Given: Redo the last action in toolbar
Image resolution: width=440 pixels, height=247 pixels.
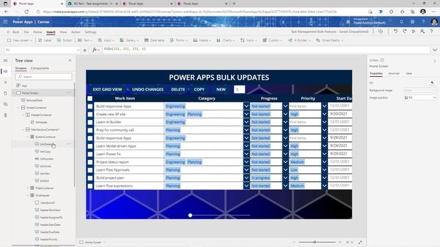Looking at the screenshot, I should click(x=404, y=32).
